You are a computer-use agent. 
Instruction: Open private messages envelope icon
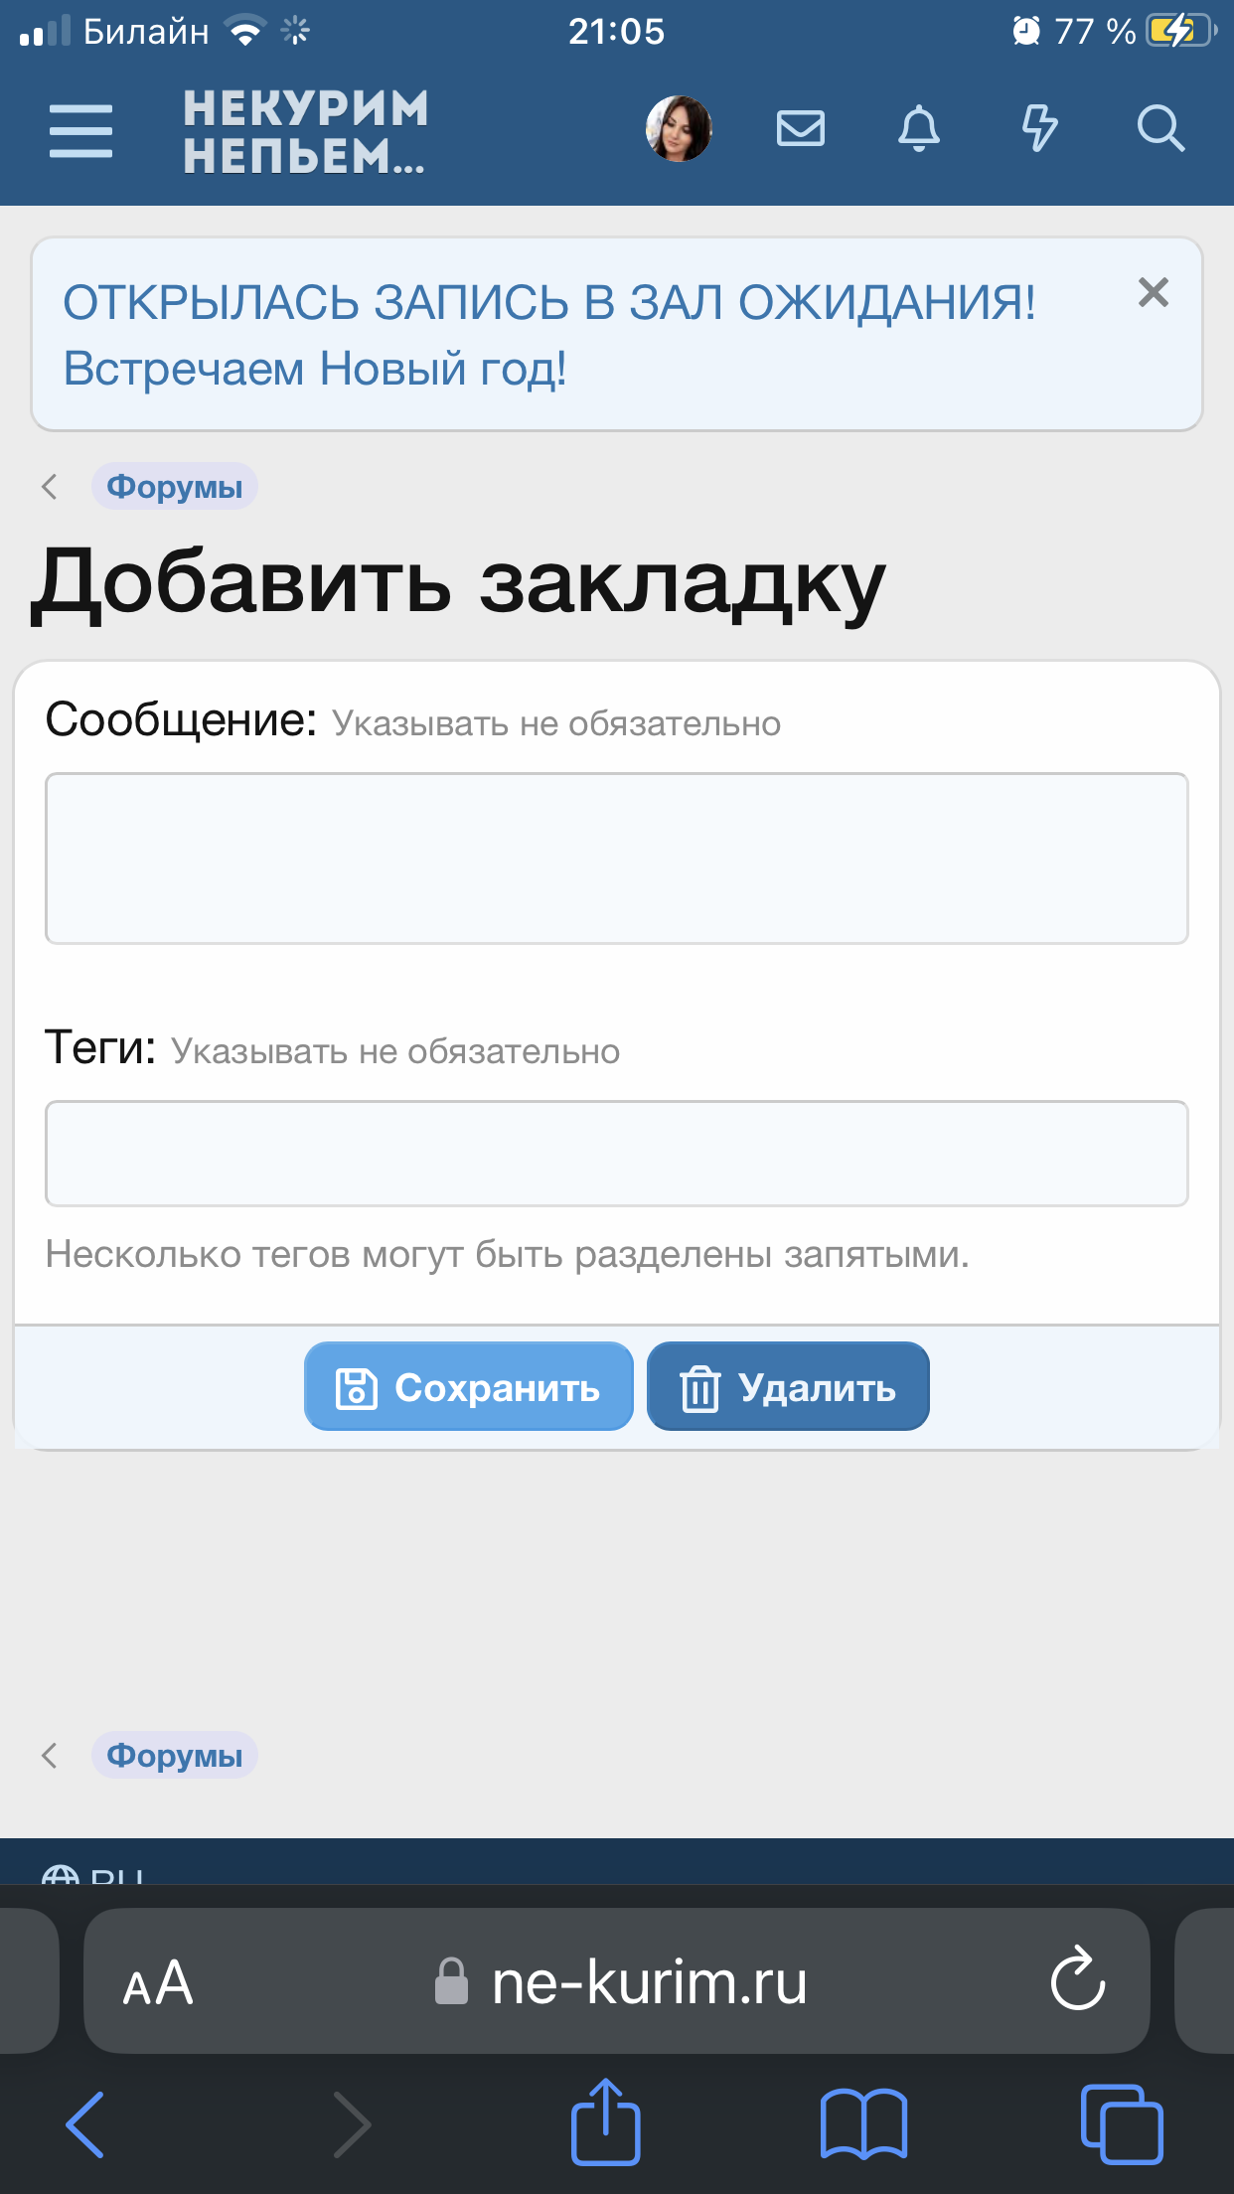[800, 129]
